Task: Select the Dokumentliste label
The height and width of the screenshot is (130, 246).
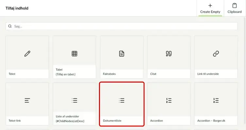Action: click(112, 121)
